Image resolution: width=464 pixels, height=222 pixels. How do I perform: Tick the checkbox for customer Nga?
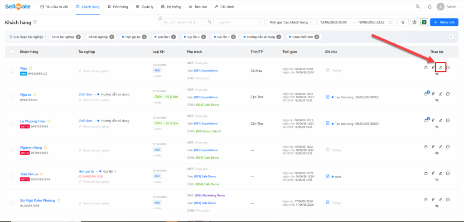[12, 71]
